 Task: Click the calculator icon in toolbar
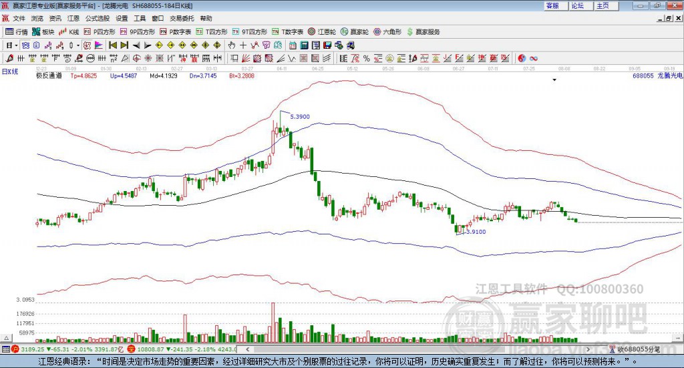(x=304, y=45)
